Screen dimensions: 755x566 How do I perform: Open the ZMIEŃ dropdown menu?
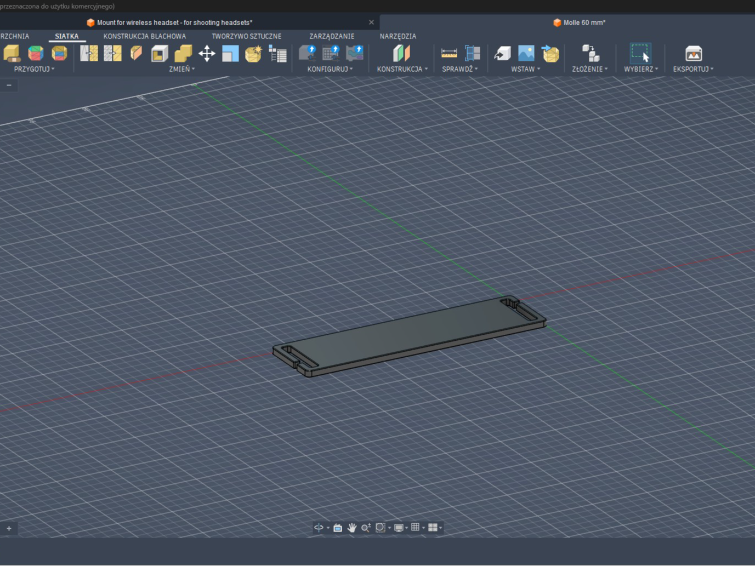pyautogui.click(x=182, y=69)
